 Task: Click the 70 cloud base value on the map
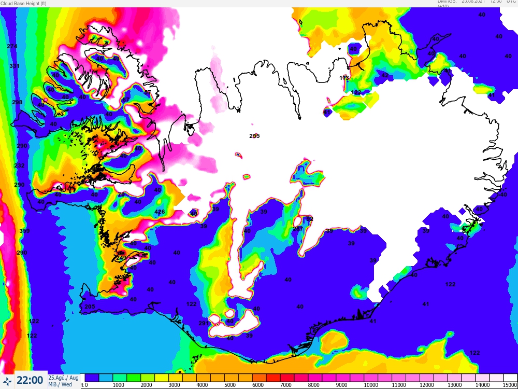click(x=121, y=195)
